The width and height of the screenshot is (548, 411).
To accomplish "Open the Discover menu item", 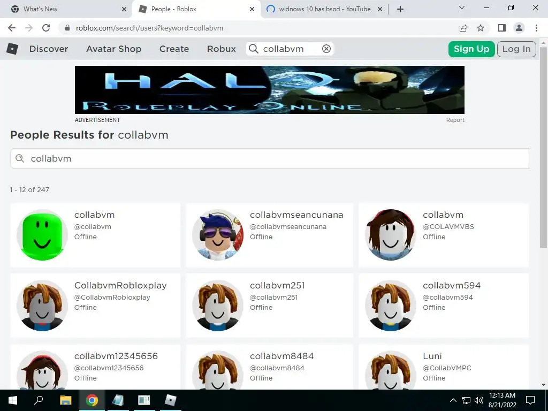I will pos(49,49).
